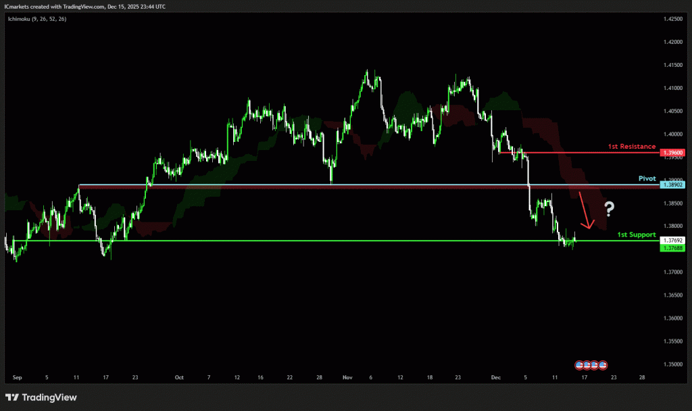Click the Oct label on time axis
The image size is (692, 411).
coord(179,378)
